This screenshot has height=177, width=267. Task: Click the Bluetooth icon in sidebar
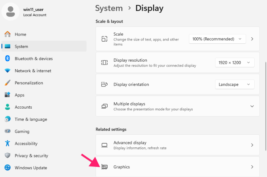[x=7, y=59]
